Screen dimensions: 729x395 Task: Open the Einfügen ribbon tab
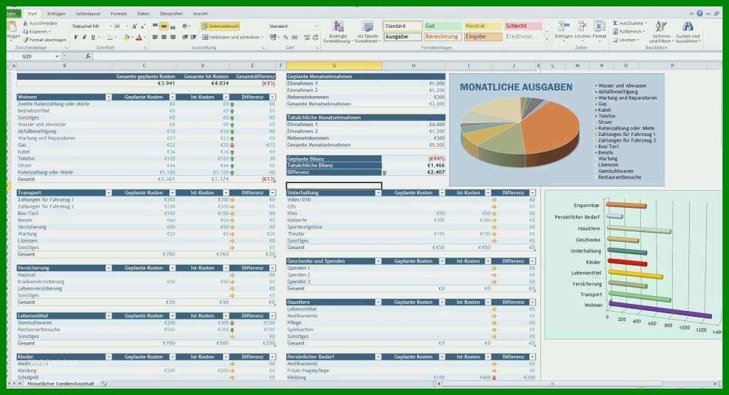tap(56, 14)
